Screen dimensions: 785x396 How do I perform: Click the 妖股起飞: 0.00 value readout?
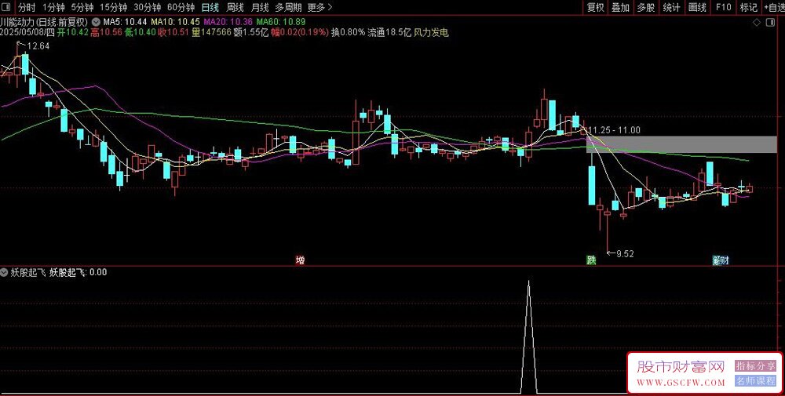pos(78,273)
